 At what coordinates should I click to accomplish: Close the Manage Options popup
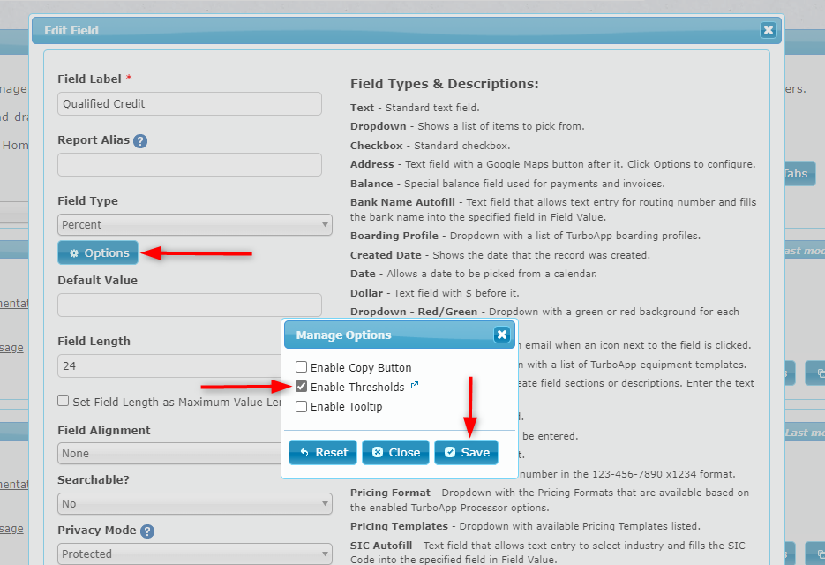pyautogui.click(x=501, y=335)
